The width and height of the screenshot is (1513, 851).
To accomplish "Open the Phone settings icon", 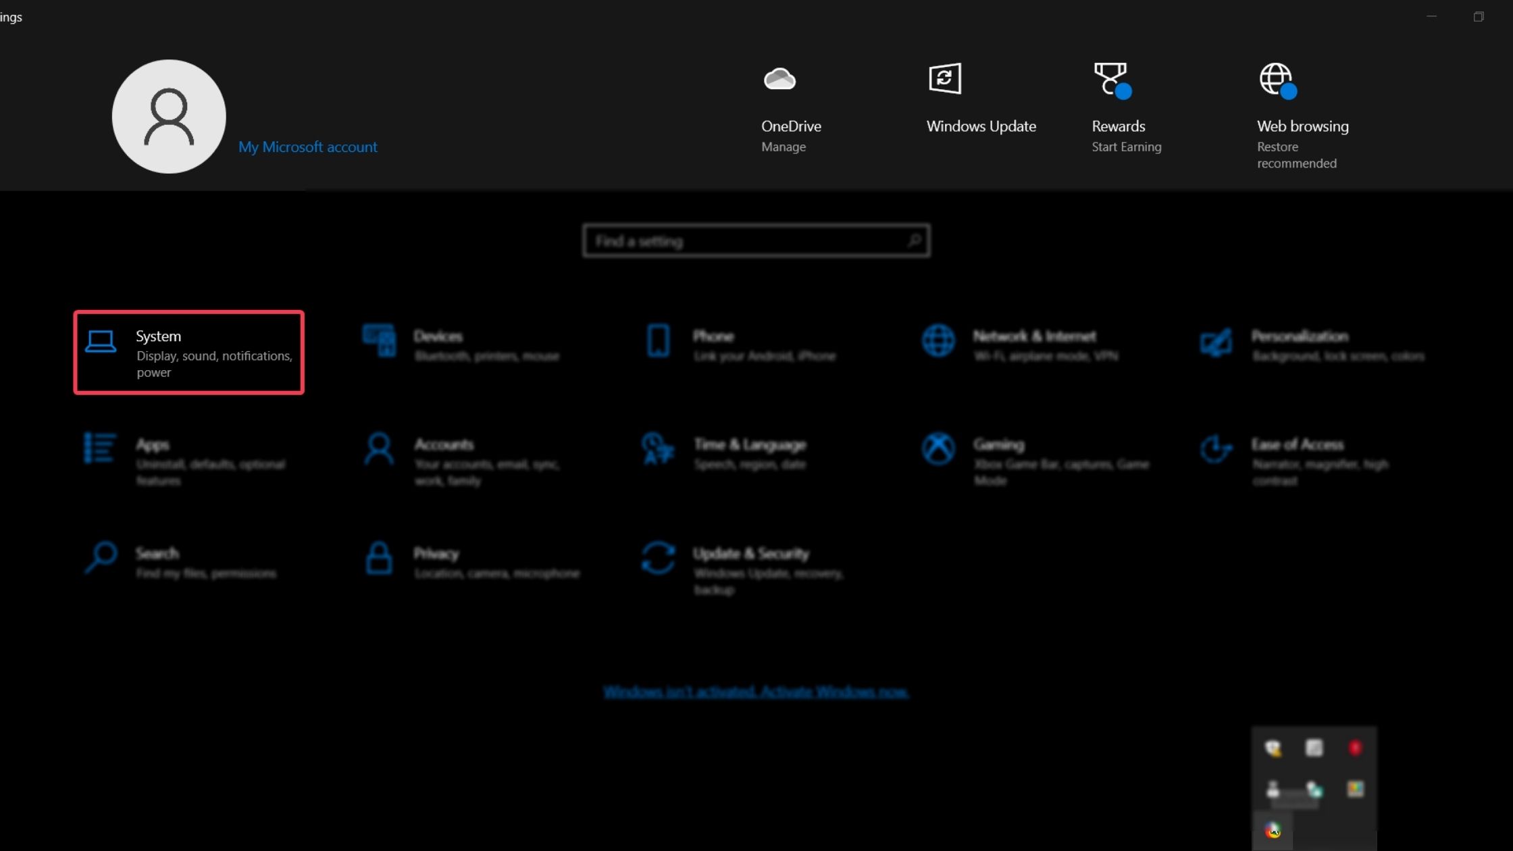I will coord(658,340).
